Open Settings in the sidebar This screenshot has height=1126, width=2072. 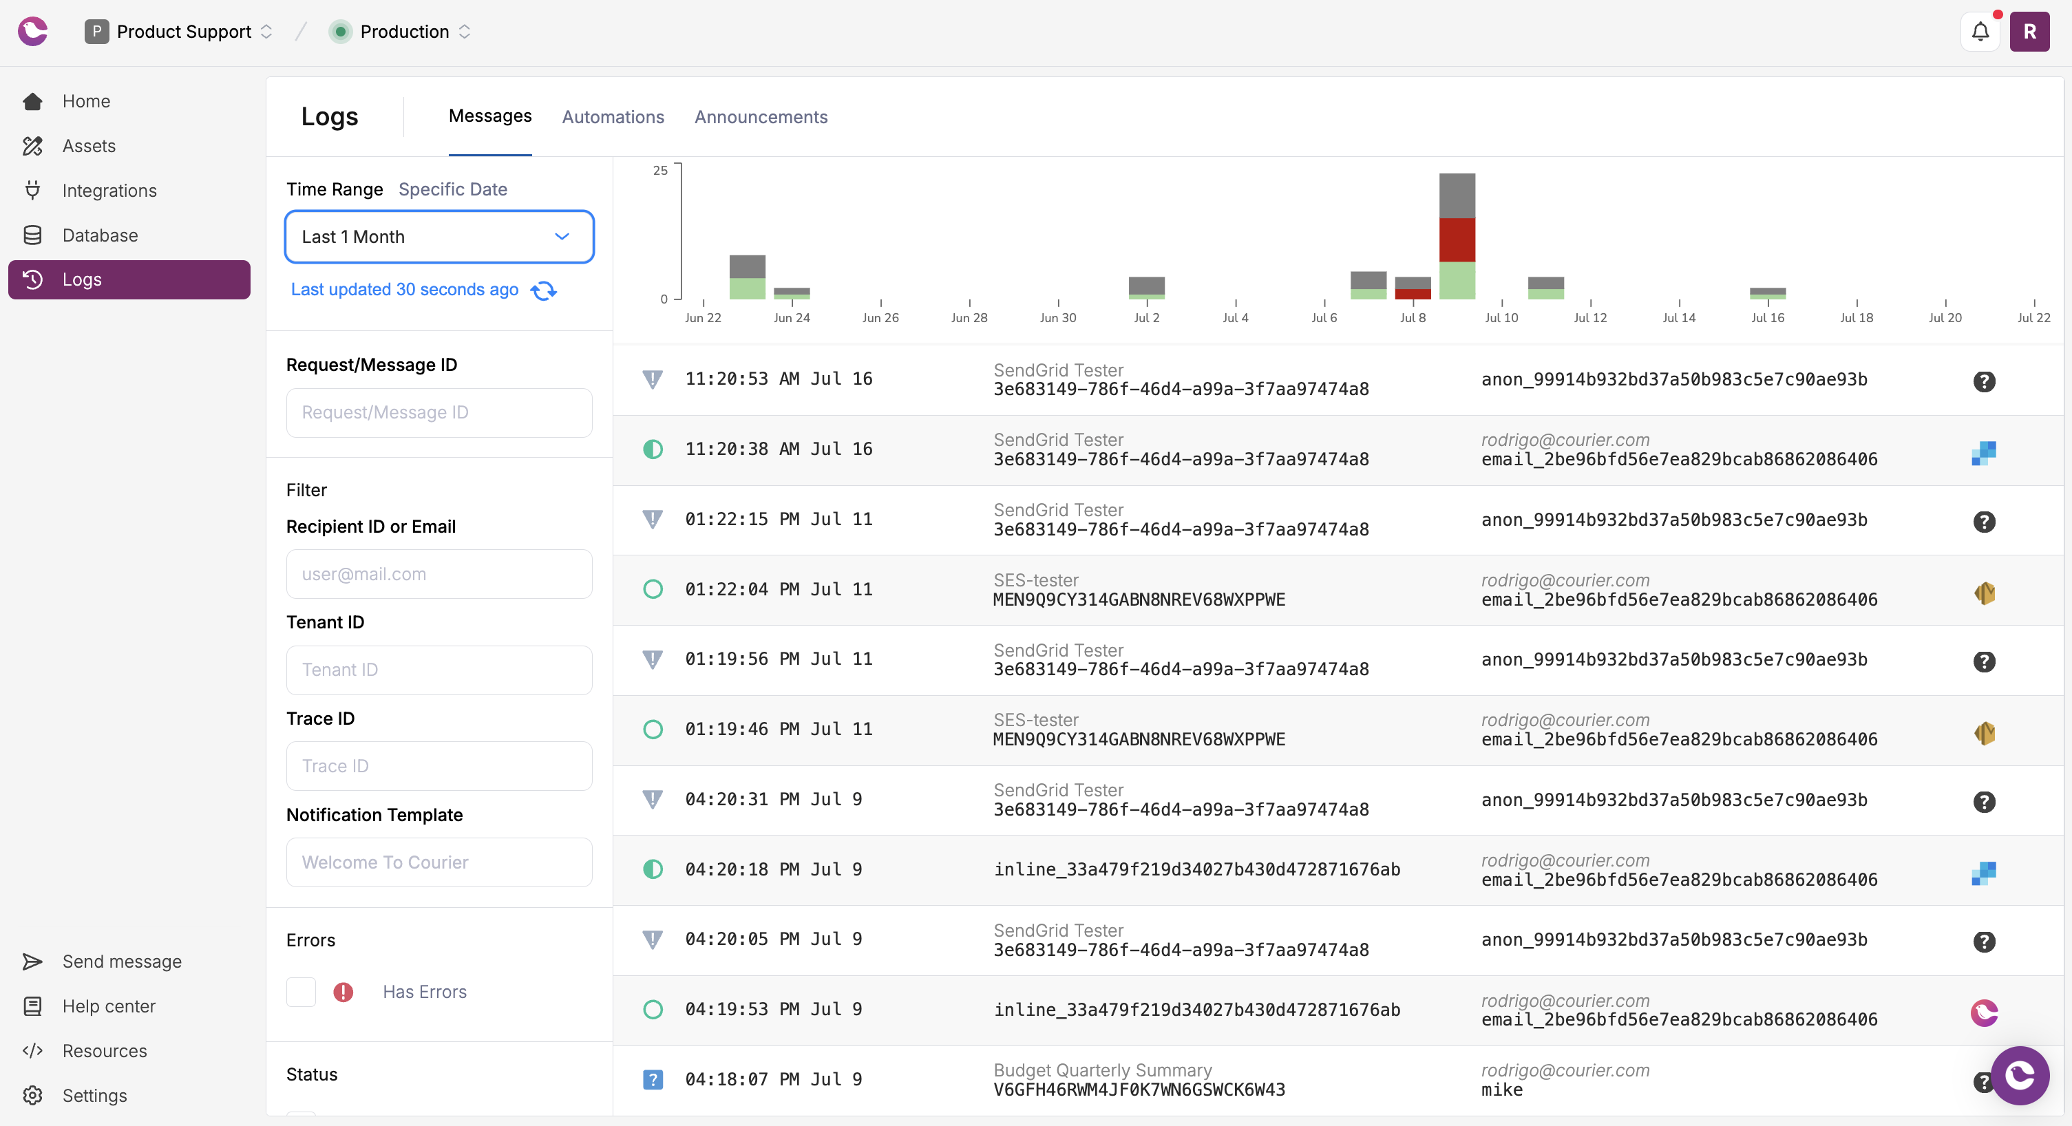pos(94,1096)
